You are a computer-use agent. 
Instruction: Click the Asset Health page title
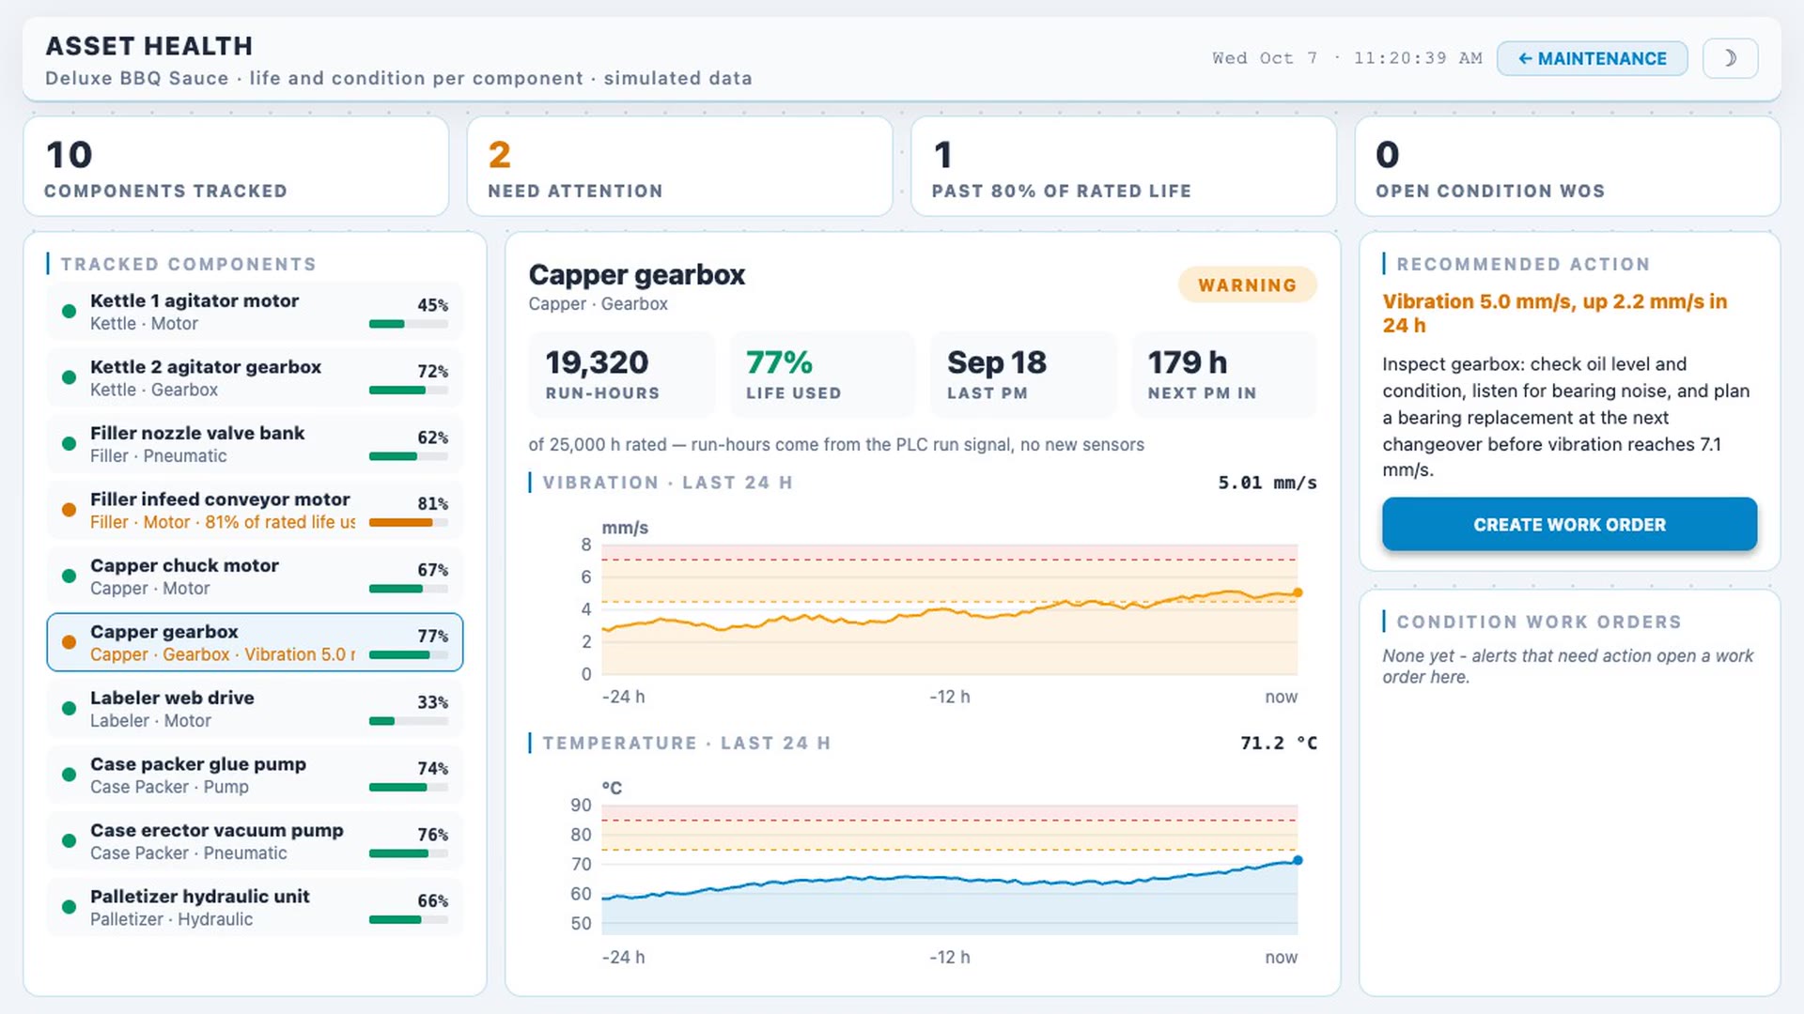[x=149, y=46]
